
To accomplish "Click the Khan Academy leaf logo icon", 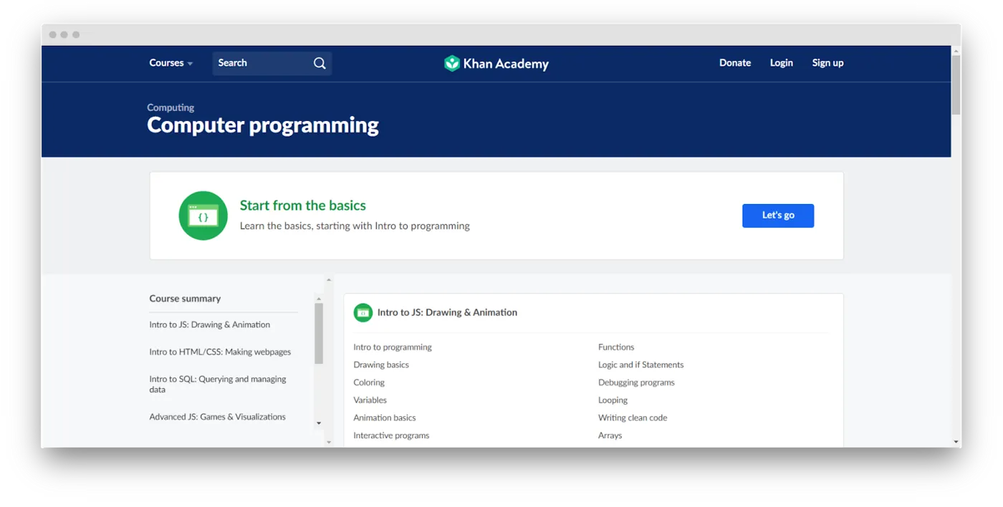I will tap(451, 63).
